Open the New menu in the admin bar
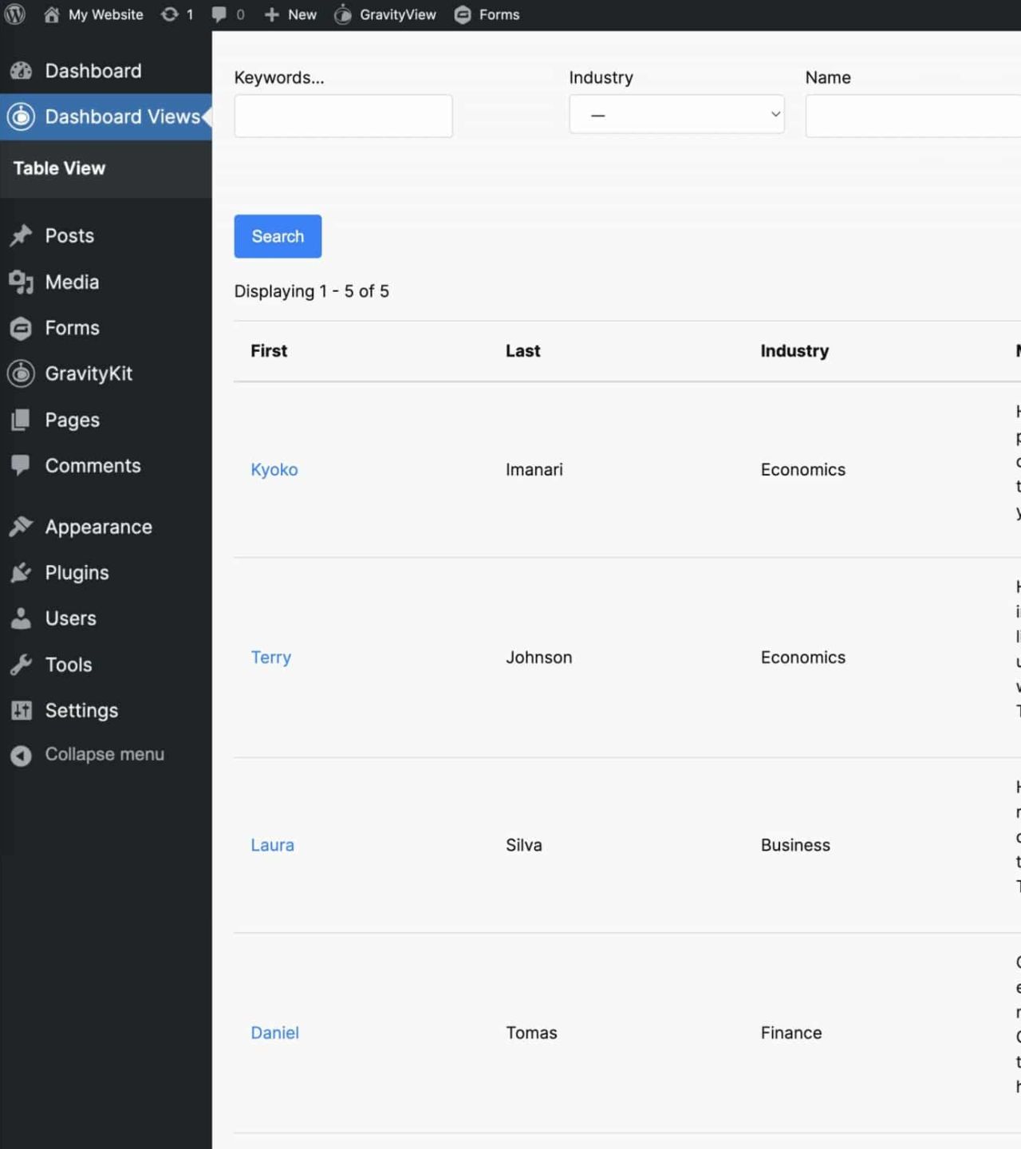This screenshot has height=1149, width=1021. coord(290,14)
